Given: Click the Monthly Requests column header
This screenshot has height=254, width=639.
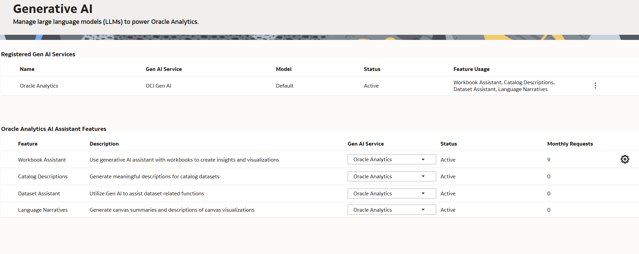Looking at the screenshot, I should click(x=570, y=144).
